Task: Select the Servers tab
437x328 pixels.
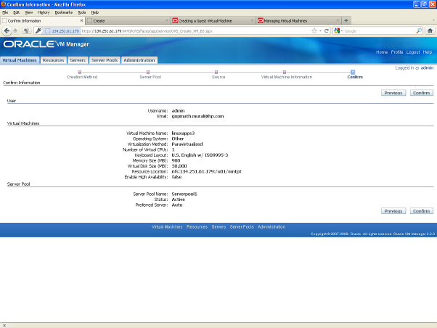Action: click(78, 60)
